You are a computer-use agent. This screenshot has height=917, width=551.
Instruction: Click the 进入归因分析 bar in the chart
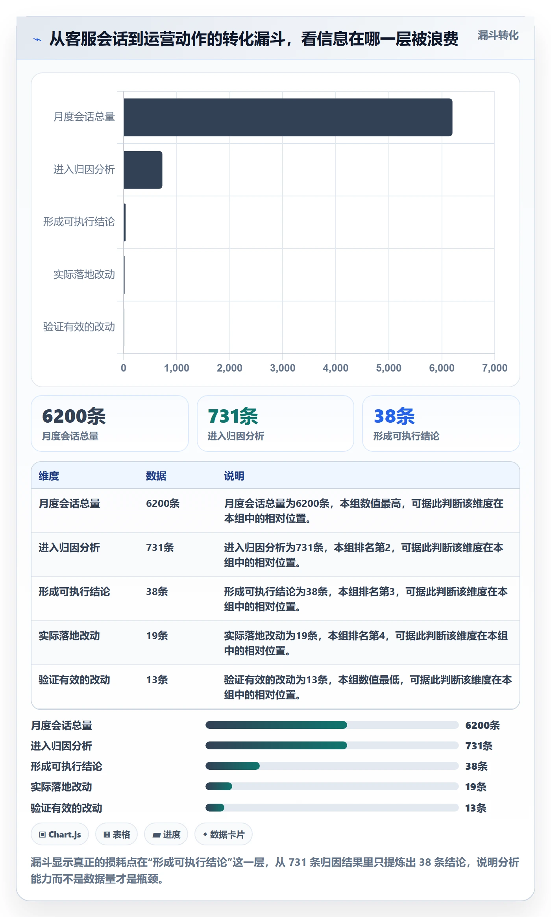pos(143,170)
